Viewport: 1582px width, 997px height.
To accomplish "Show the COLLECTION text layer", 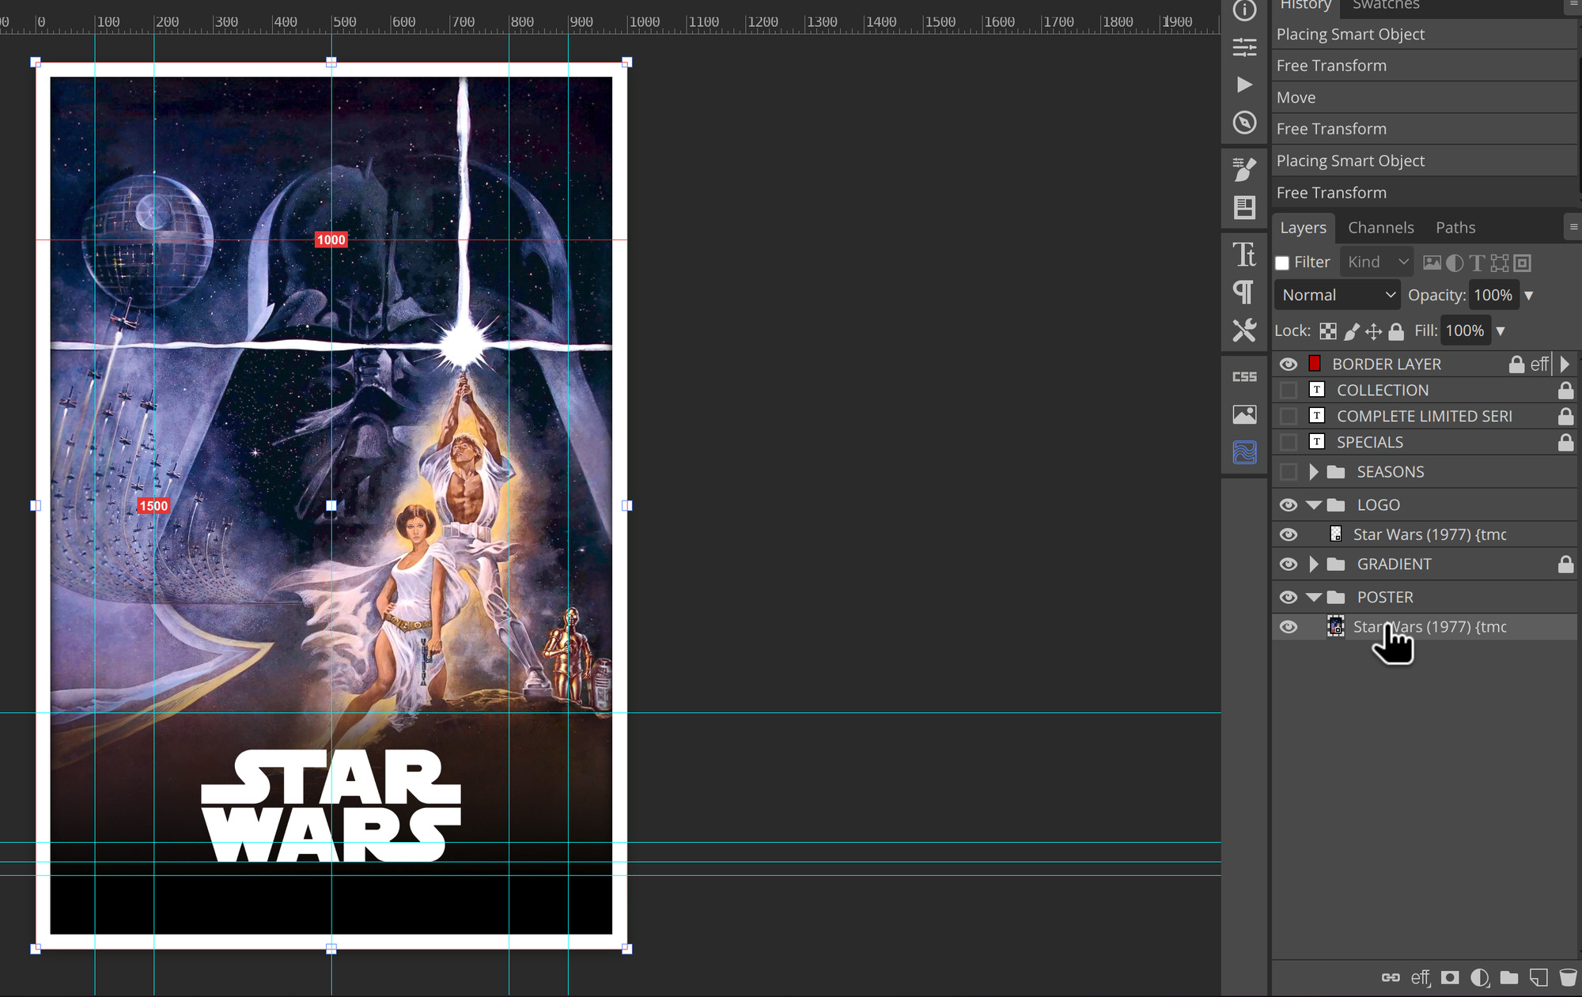I will coord(1289,390).
